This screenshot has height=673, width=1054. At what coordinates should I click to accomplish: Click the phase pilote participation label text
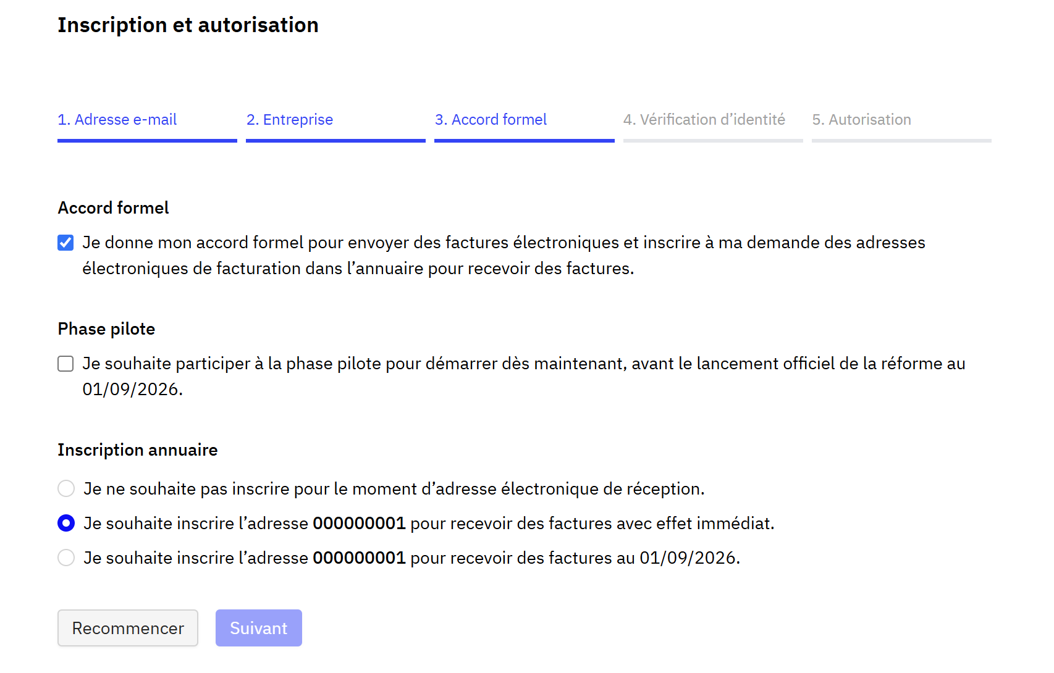524,377
